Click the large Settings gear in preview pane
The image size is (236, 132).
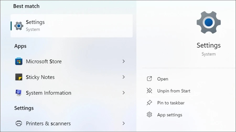pyautogui.click(x=209, y=22)
